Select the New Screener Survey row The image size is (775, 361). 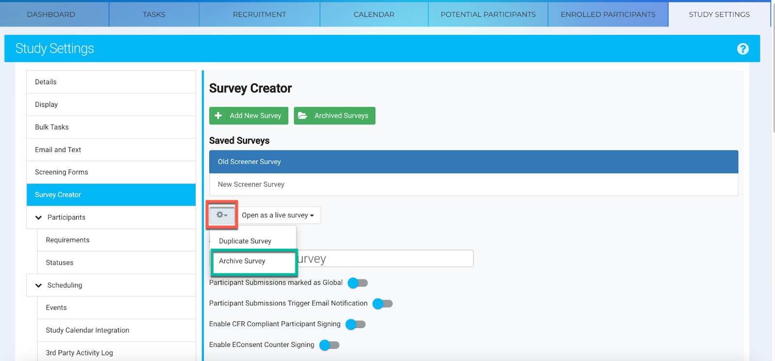click(473, 184)
